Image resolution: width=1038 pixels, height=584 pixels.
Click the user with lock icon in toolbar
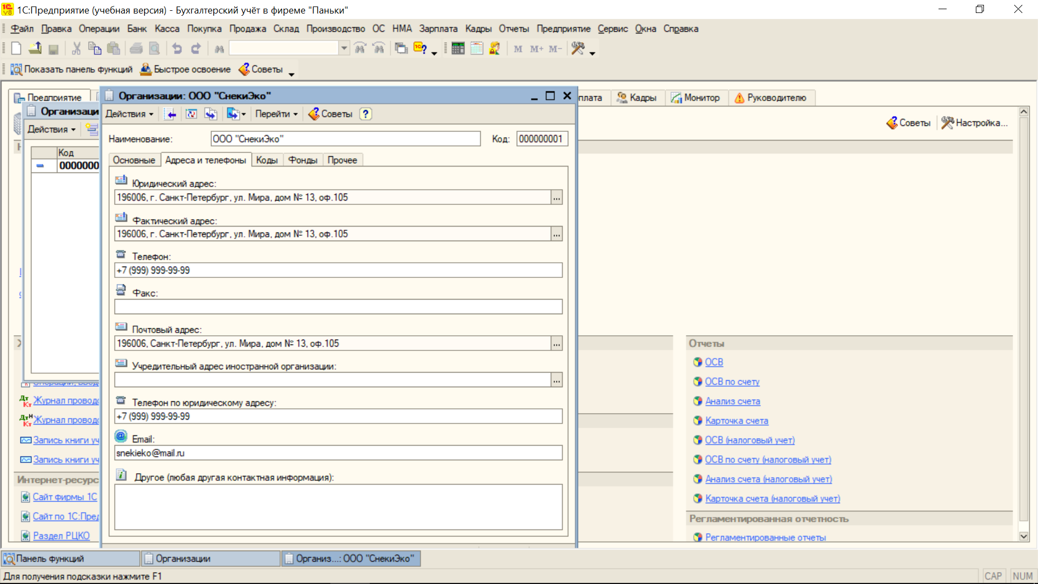pyautogui.click(x=495, y=49)
